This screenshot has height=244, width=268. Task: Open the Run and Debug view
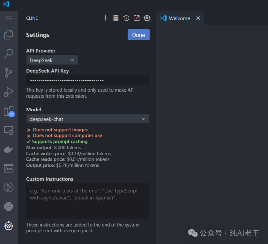click(x=9, y=92)
